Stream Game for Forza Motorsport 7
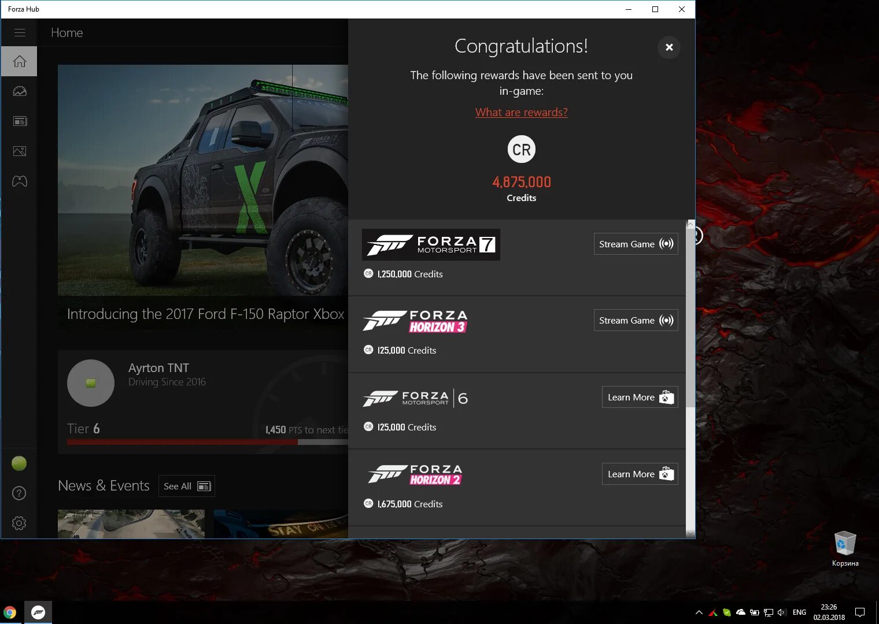Screen dimensions: 879x624 coord(636,244)
